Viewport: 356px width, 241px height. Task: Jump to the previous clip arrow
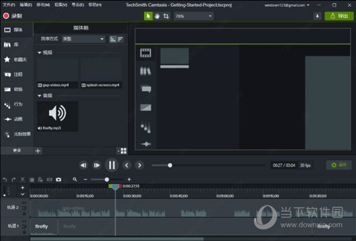(x=127, y=165)
